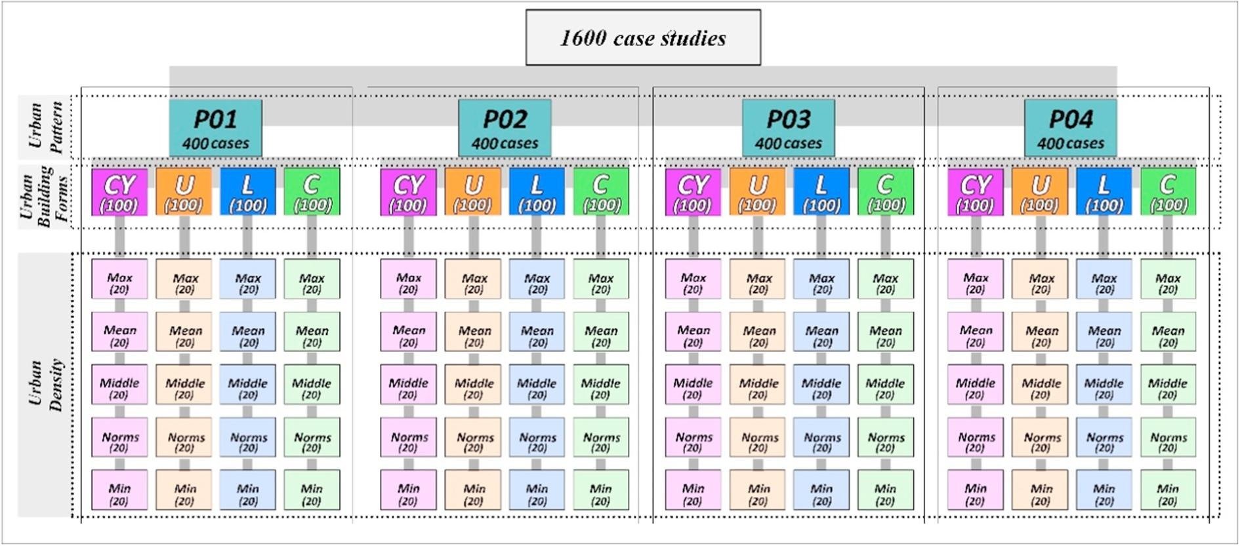Click Norms (20) under P03 C column
The height and width of the screenshot is (546, 1240).
point(886,437)
